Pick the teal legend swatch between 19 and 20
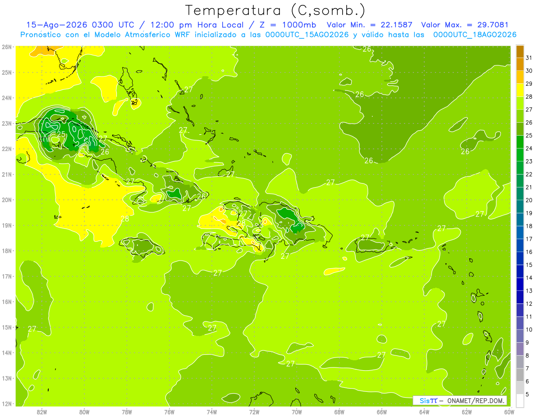 click(x=520, y=207)
